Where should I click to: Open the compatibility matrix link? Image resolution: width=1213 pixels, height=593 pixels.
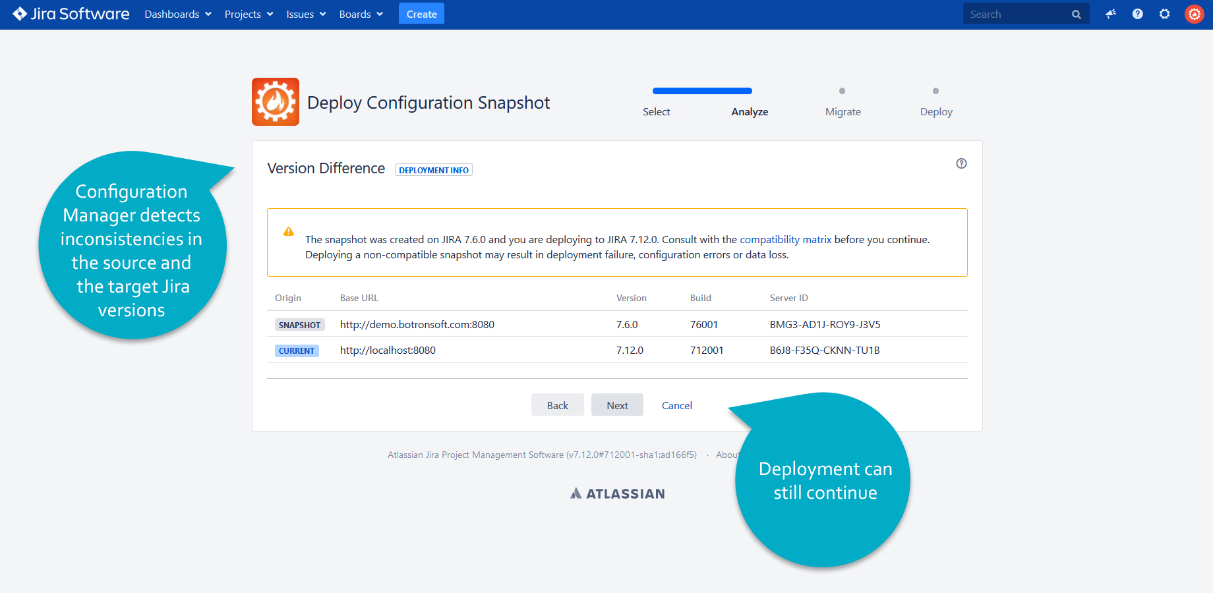tap(786, 239)
